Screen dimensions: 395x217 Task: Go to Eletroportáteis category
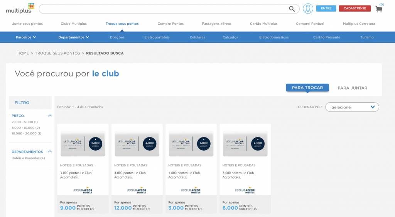point(157,37)
